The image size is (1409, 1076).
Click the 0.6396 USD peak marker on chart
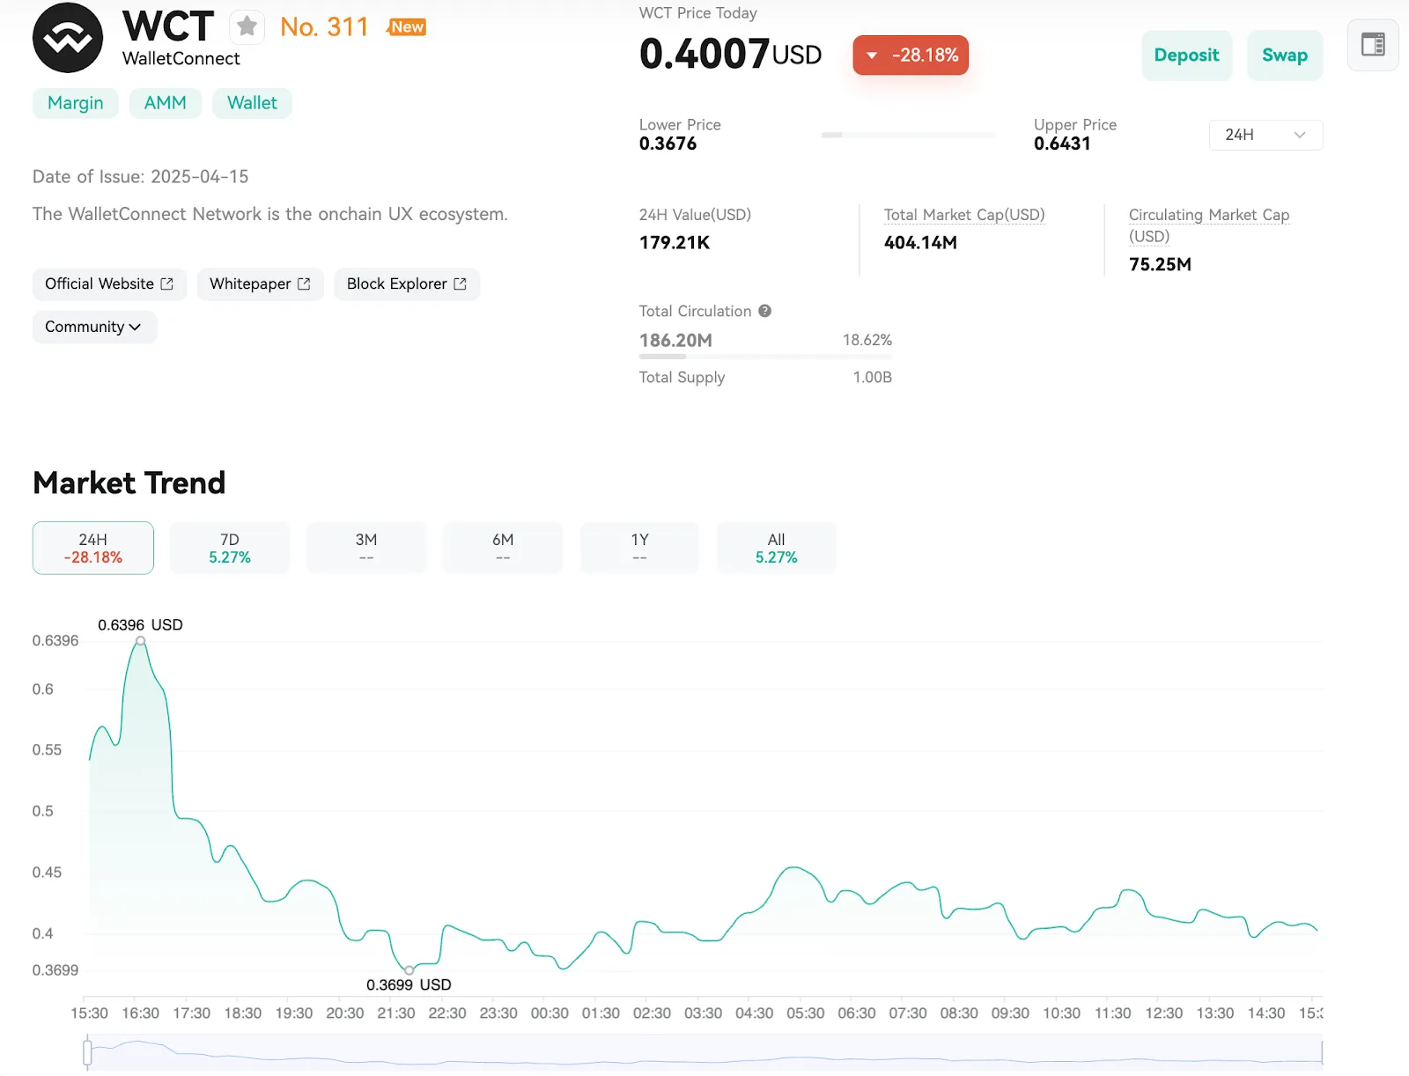click(x=140, y=641)
